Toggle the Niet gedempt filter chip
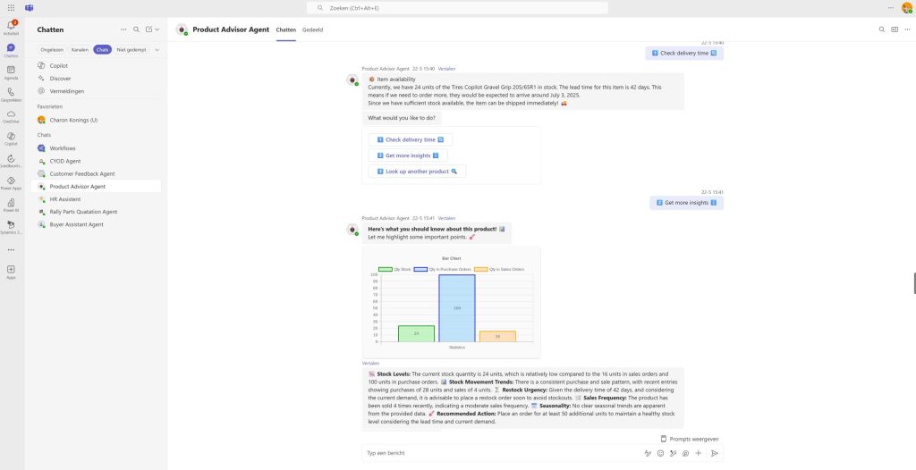 (x=131, y=50)
